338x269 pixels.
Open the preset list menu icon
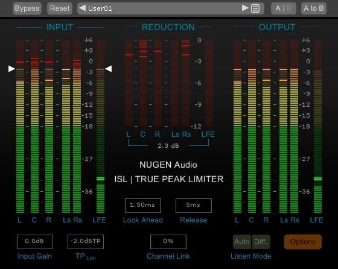click(x=255, y=8)
